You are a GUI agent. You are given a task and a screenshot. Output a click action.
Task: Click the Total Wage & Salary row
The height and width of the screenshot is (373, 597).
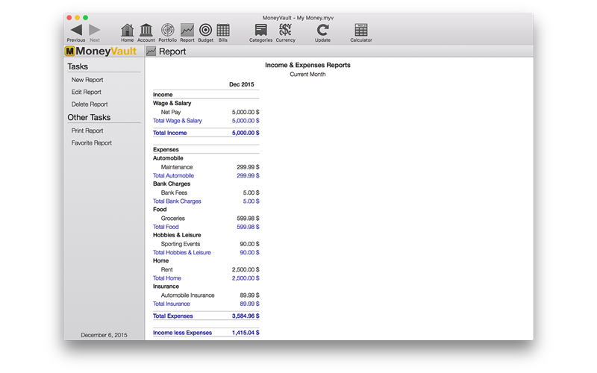tap(206, 121)
